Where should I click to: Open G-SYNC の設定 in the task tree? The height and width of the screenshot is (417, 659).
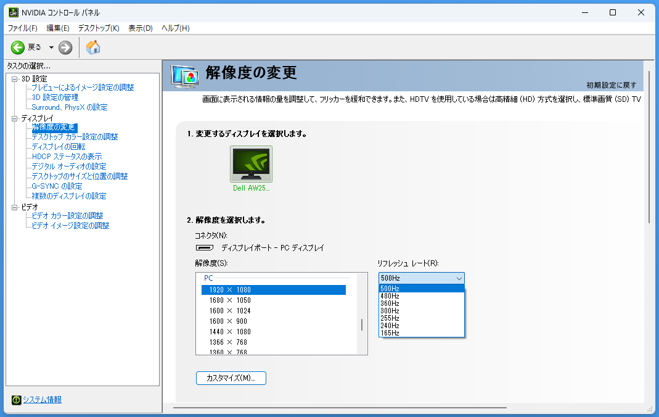click(x=57, y=186)
